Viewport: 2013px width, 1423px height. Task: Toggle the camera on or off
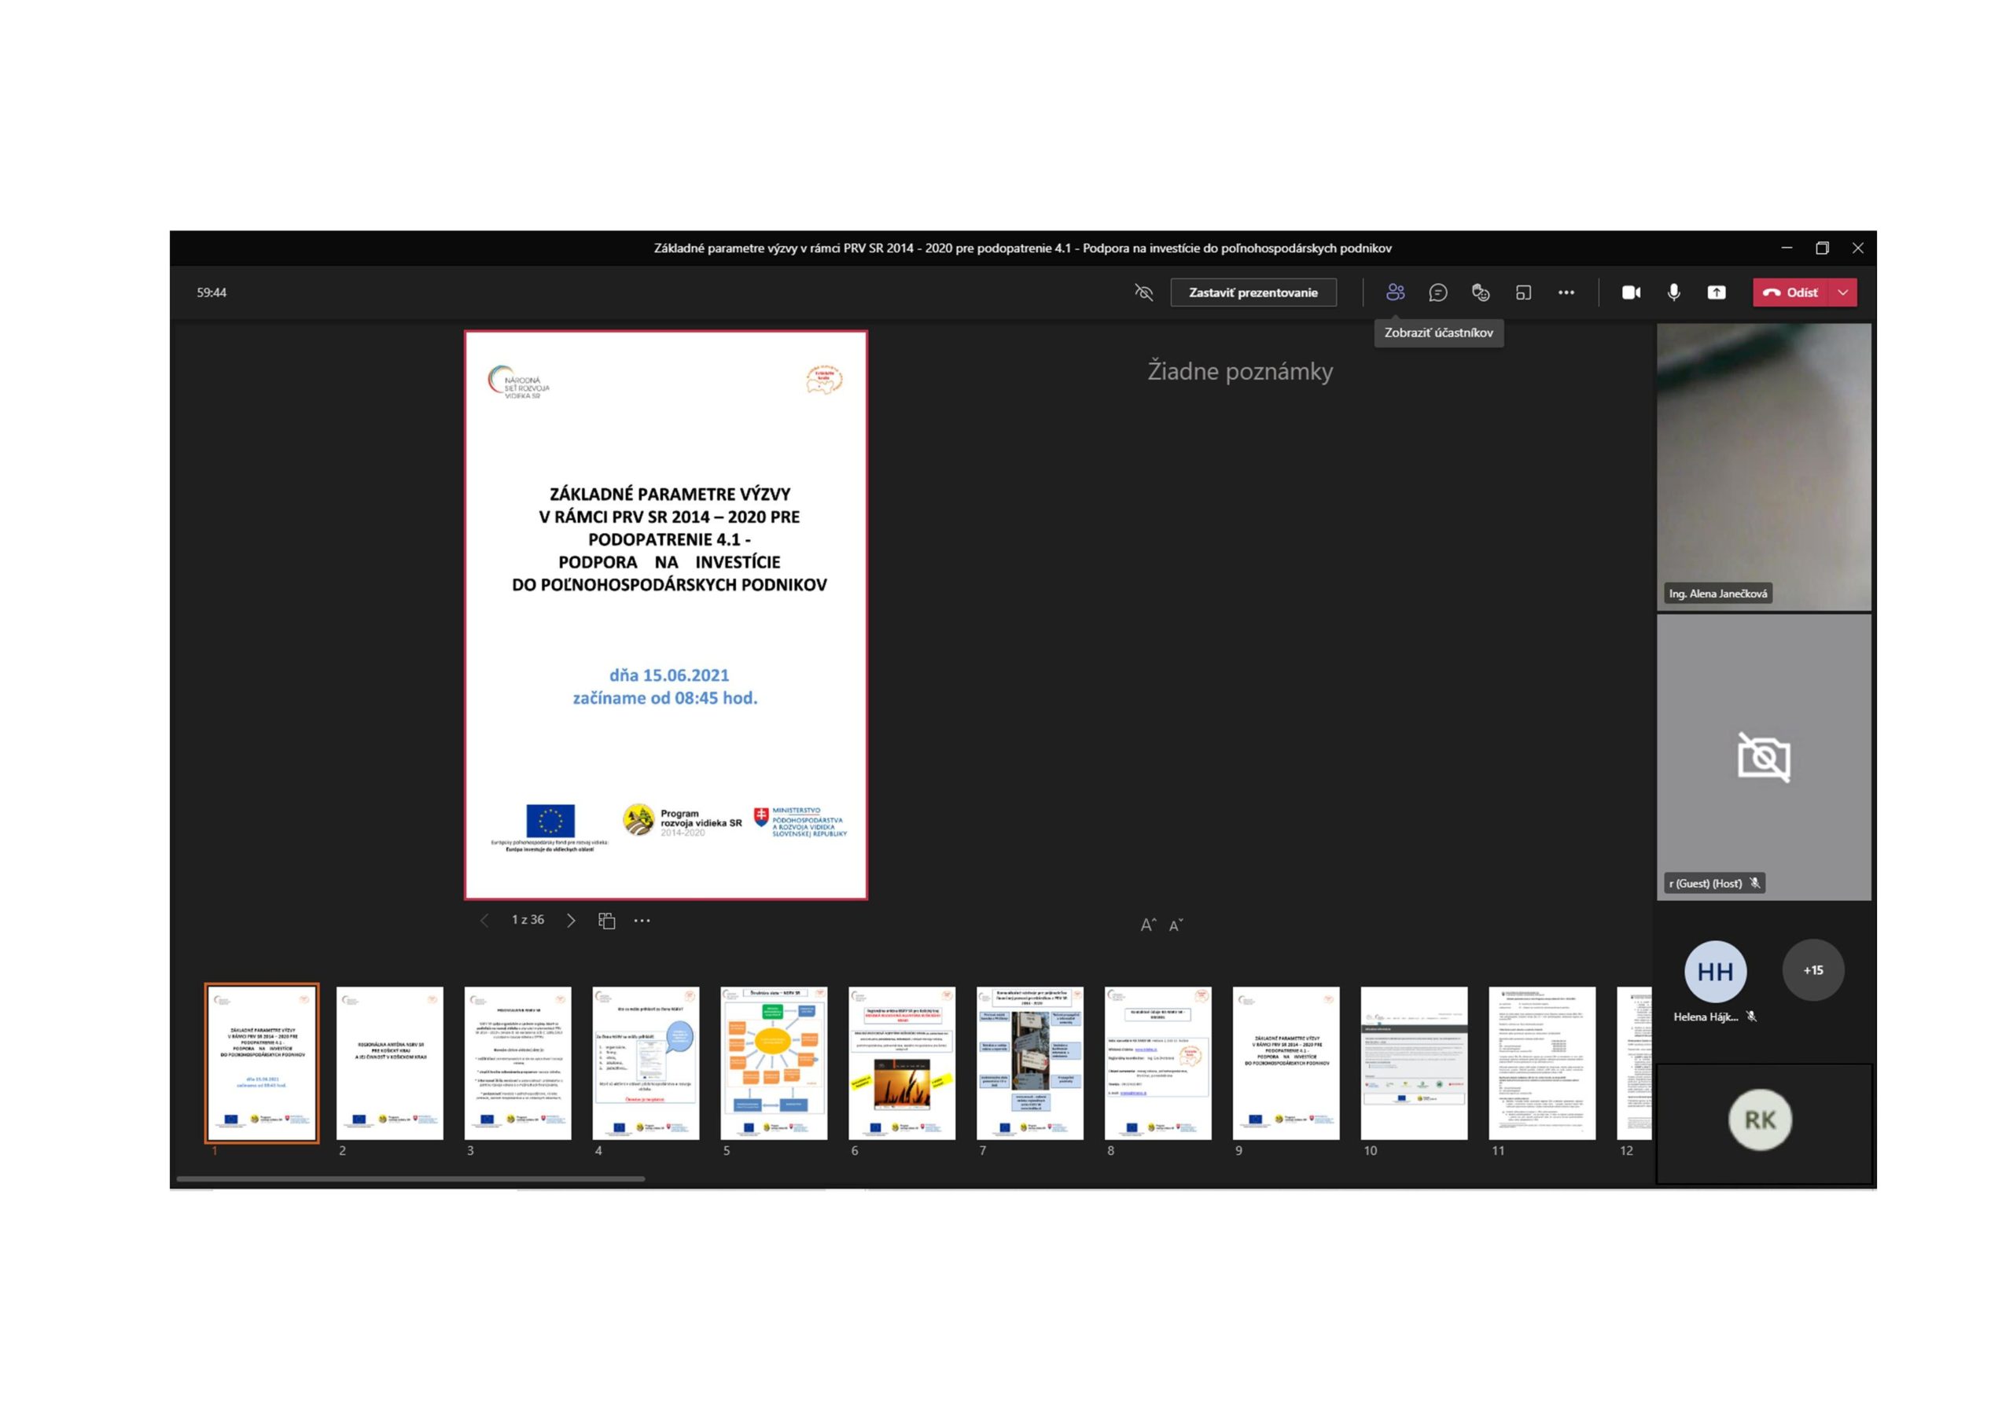coord(1631,292)
